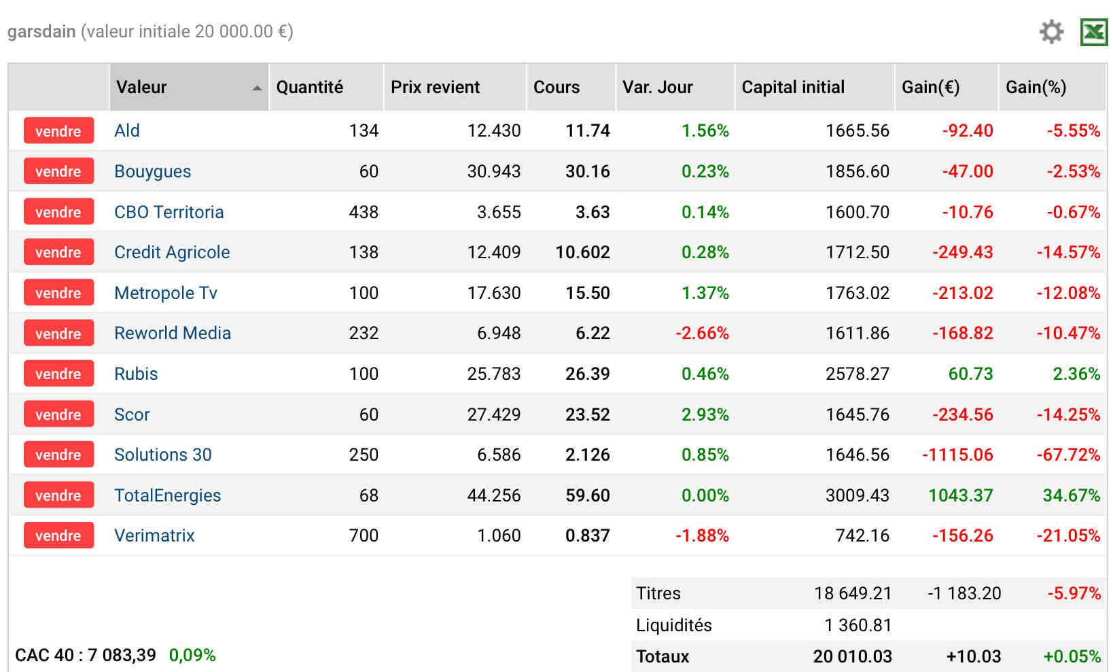
Task: Sort table by Valeur column
Action: point(189,87)
